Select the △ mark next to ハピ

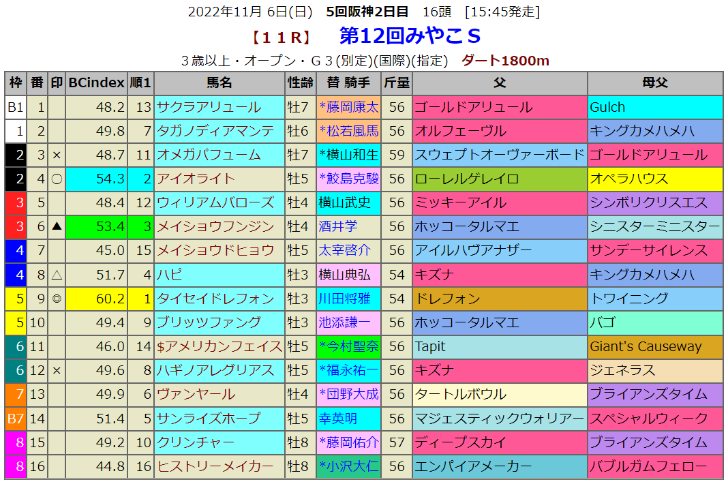click(x=57, y=275)
